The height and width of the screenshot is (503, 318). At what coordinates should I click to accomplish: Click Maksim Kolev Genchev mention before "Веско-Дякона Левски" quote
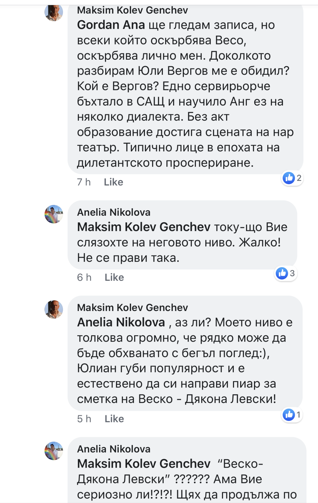(x=144, y=464)
